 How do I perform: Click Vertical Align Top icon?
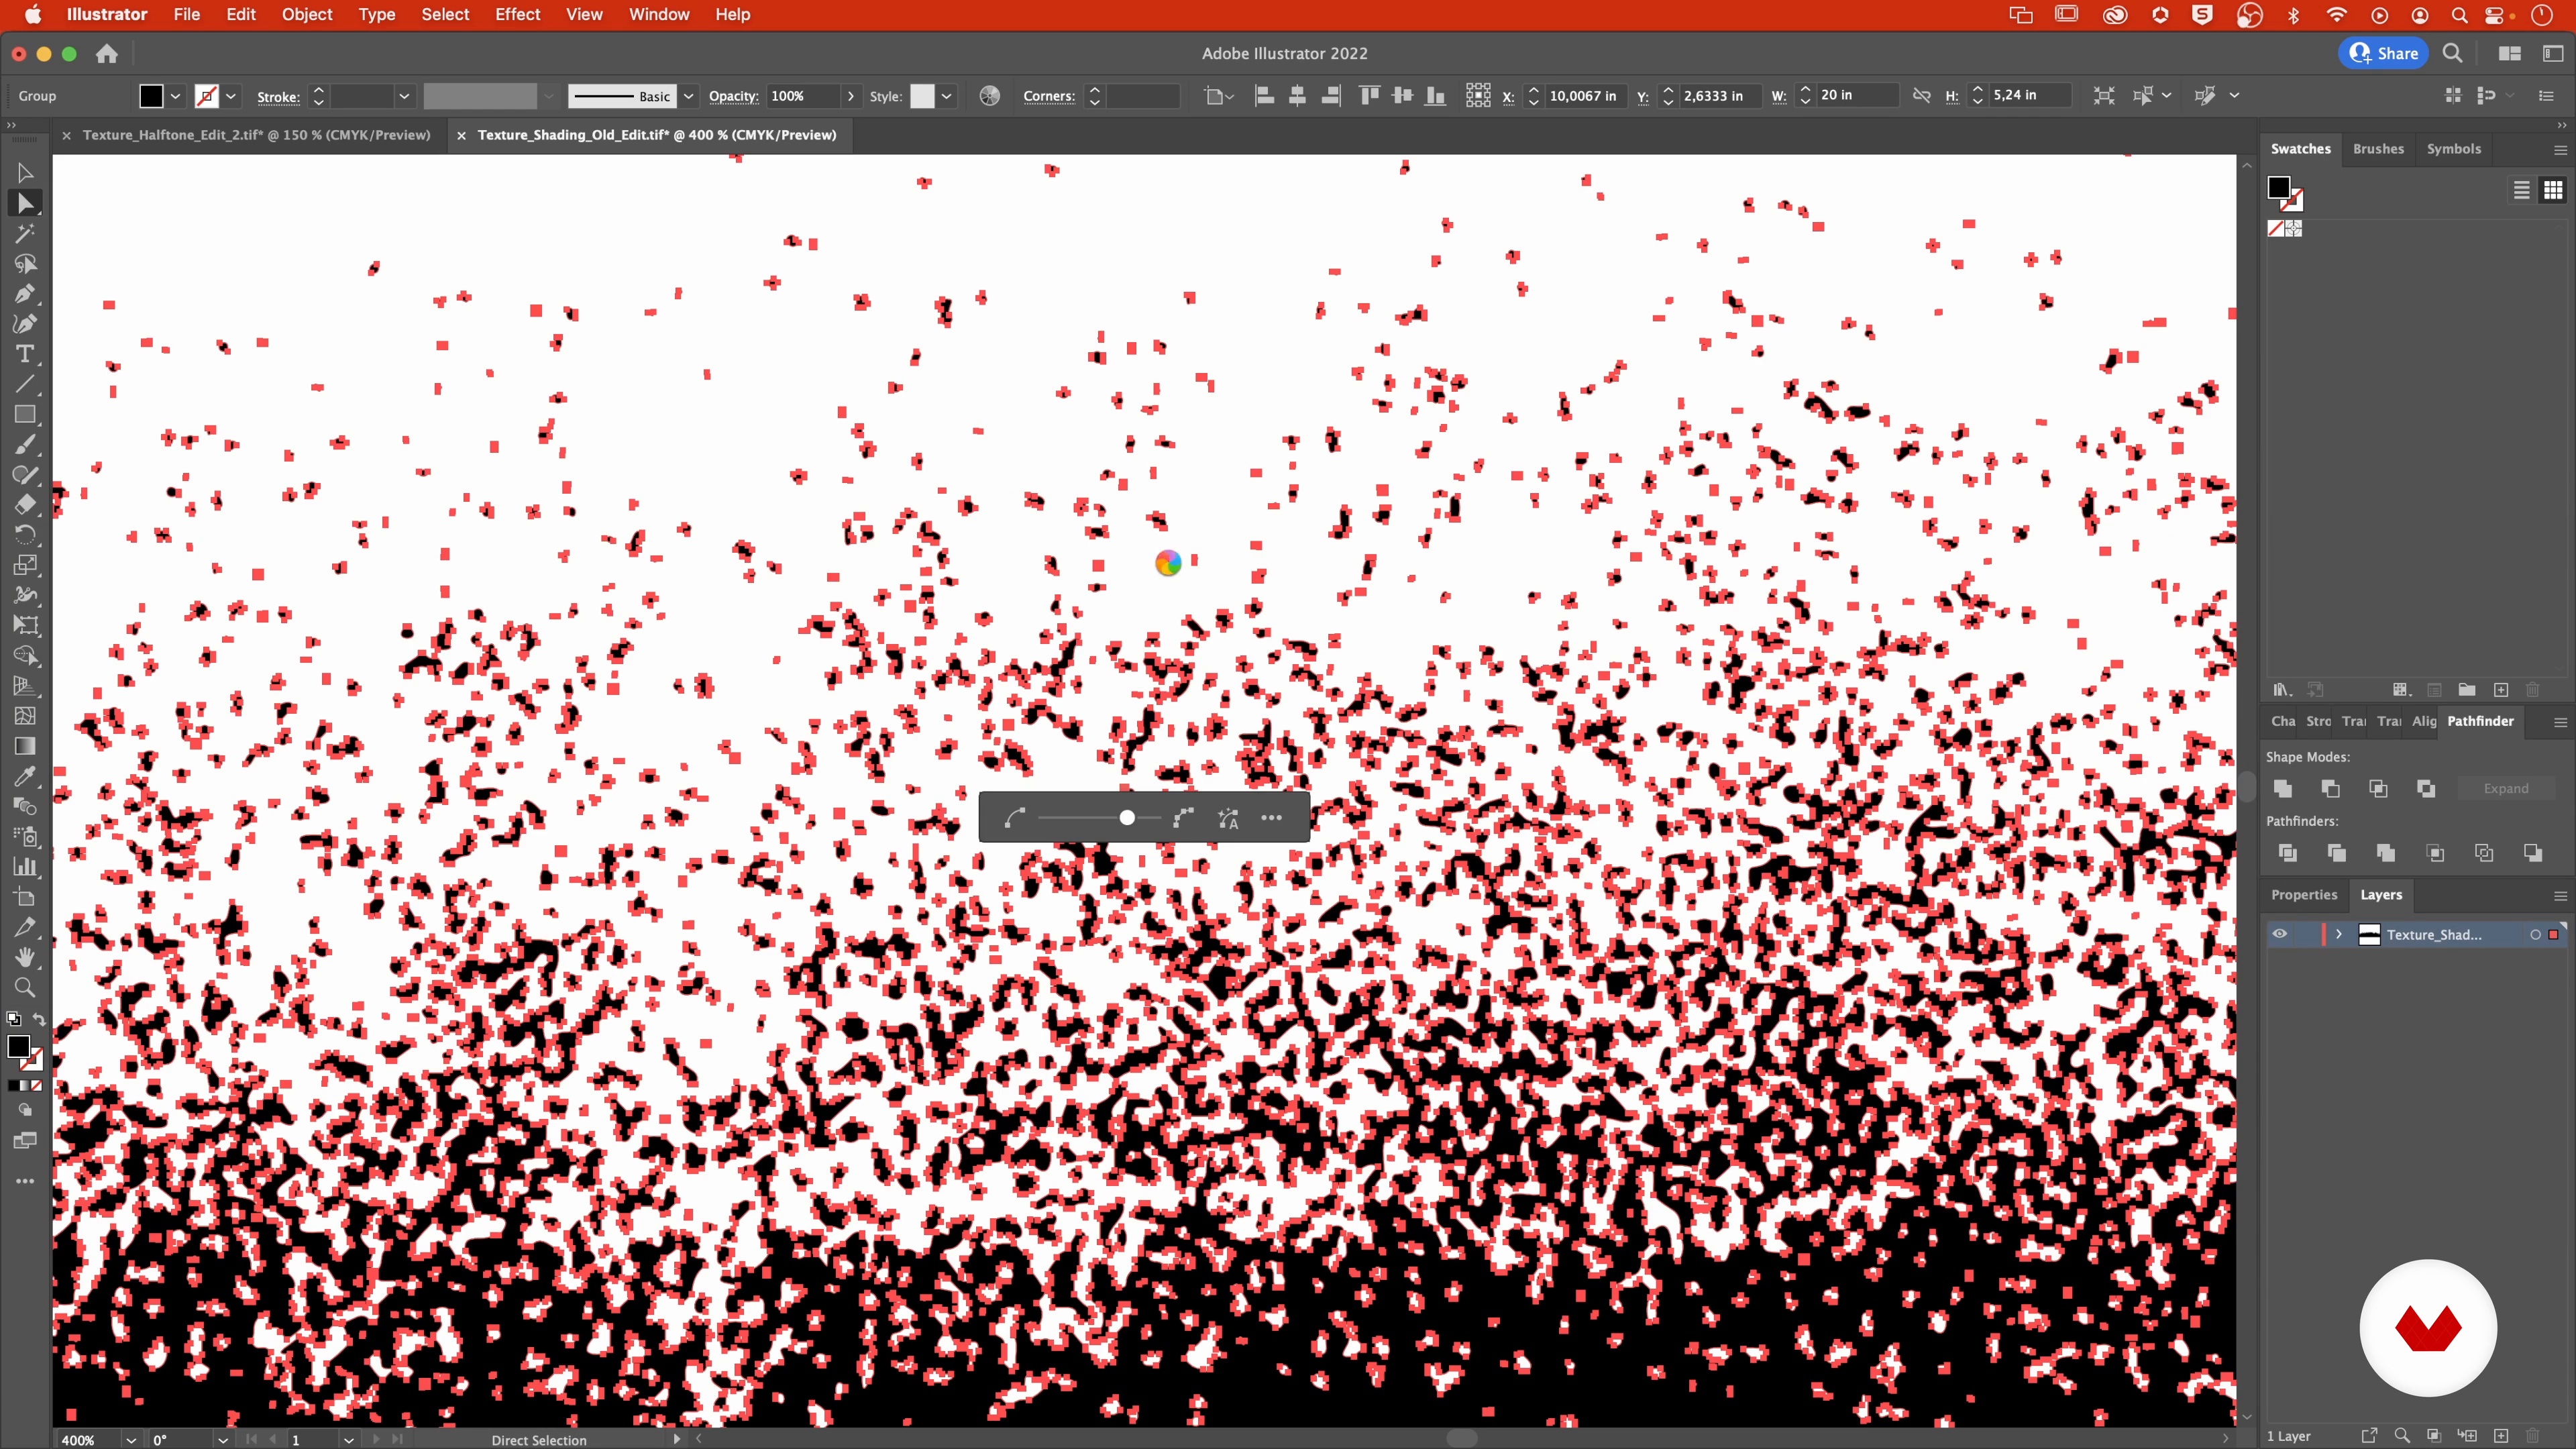pos(1369,95)
